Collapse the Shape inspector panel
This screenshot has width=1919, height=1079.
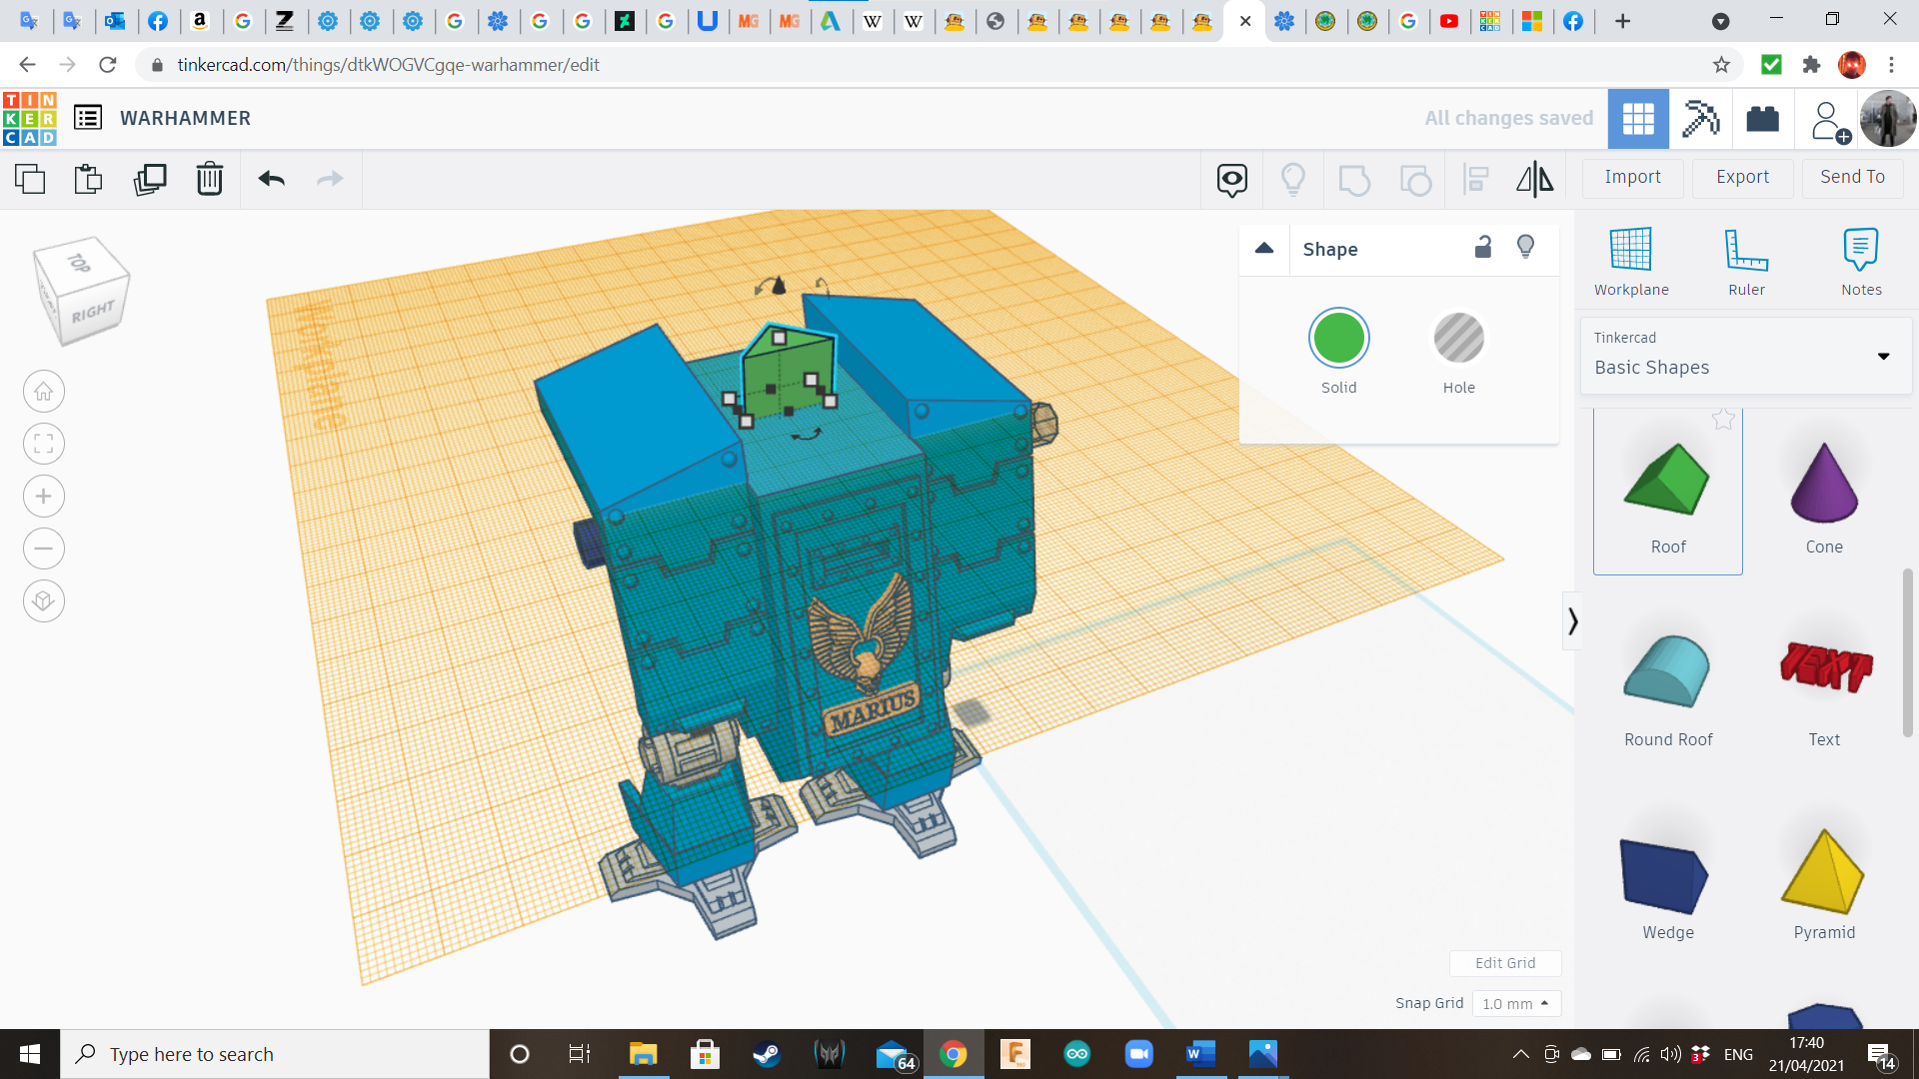click(x=1264, y=249)
